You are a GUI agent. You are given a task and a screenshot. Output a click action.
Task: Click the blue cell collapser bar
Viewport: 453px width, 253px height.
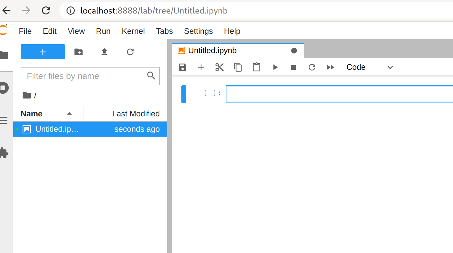click(x=184, y=94)
